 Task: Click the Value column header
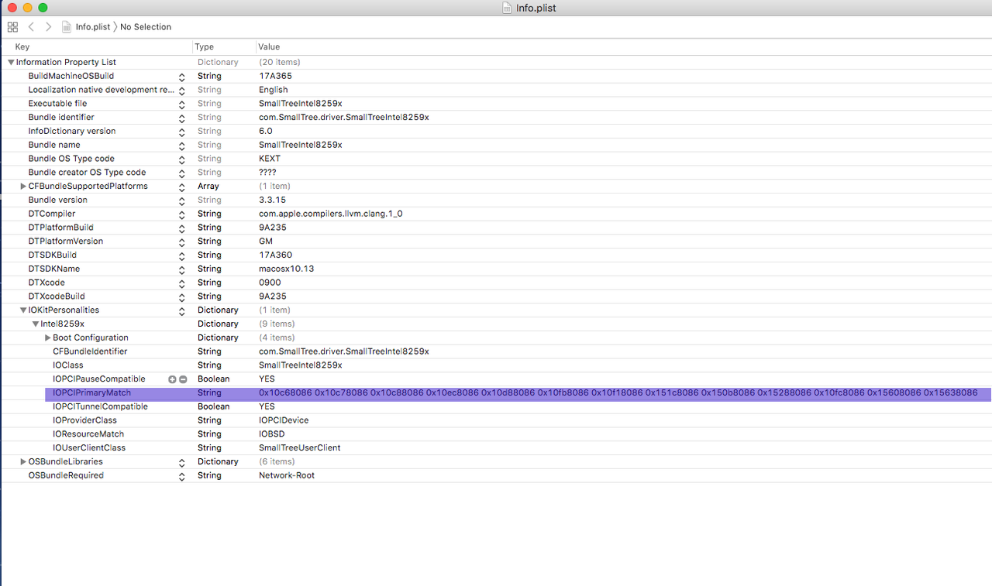pos(269,47)
